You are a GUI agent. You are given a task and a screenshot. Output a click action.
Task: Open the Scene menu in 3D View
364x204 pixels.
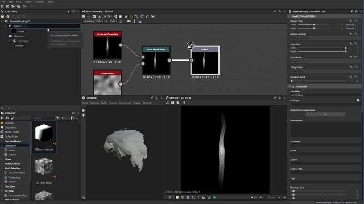(85, 103)
